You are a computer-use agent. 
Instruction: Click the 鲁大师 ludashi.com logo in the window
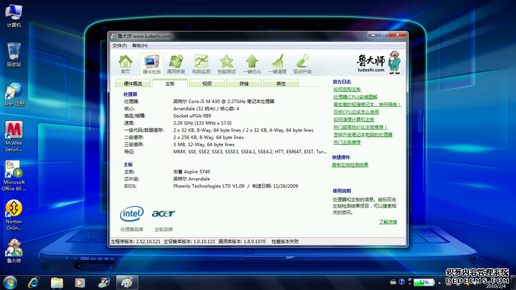(x=379, y=62)
